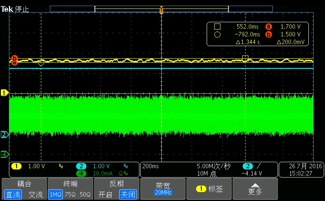Open the 反相 invert menu
325x201 pixels.
point(116,184)
